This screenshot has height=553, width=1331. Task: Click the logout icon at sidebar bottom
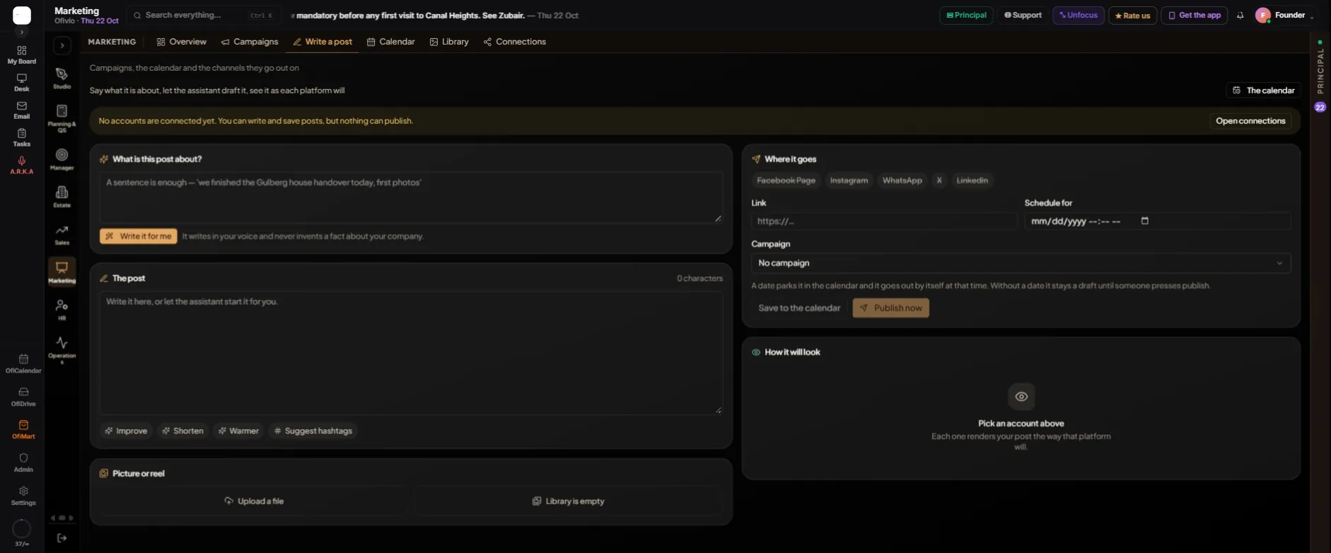(x=62, y=538)
